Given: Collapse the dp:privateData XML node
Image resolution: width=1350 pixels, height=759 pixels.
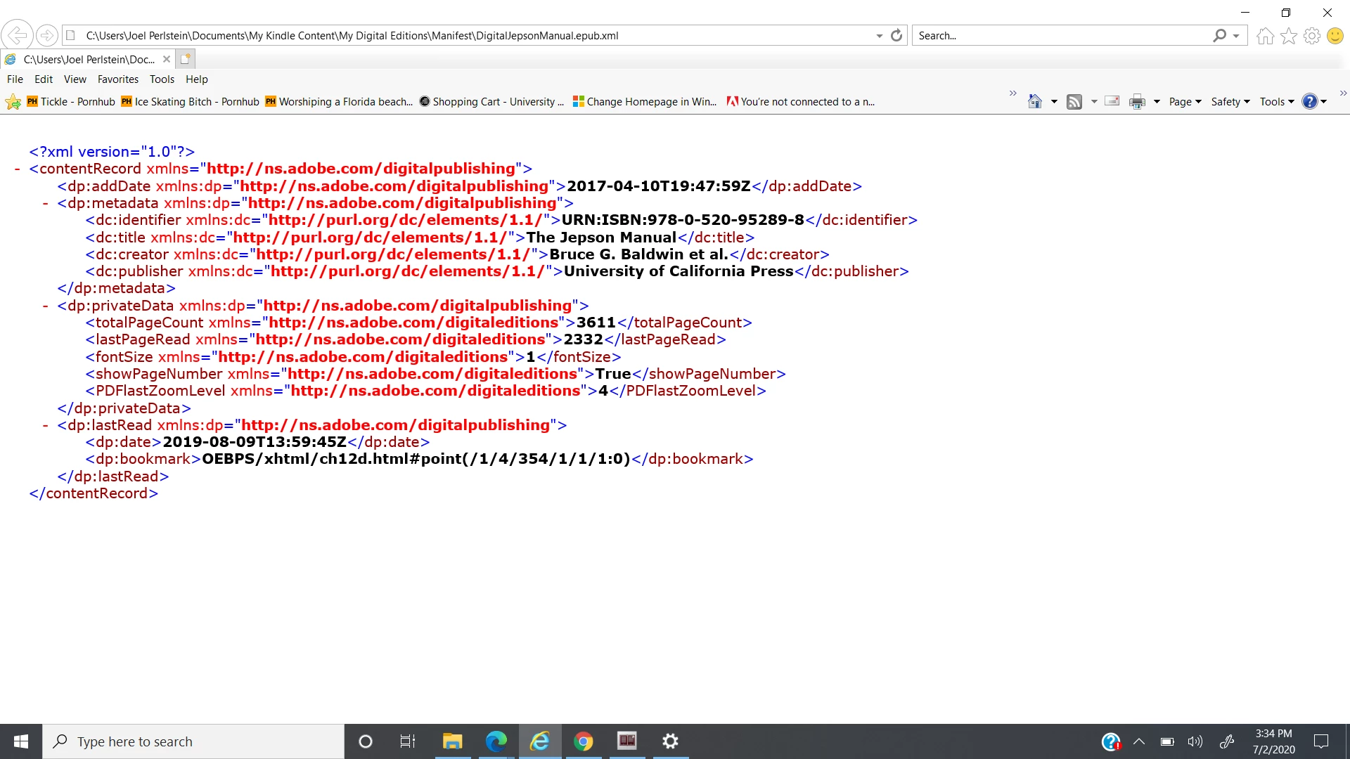Looking at the screenshot, I should 45,306.
